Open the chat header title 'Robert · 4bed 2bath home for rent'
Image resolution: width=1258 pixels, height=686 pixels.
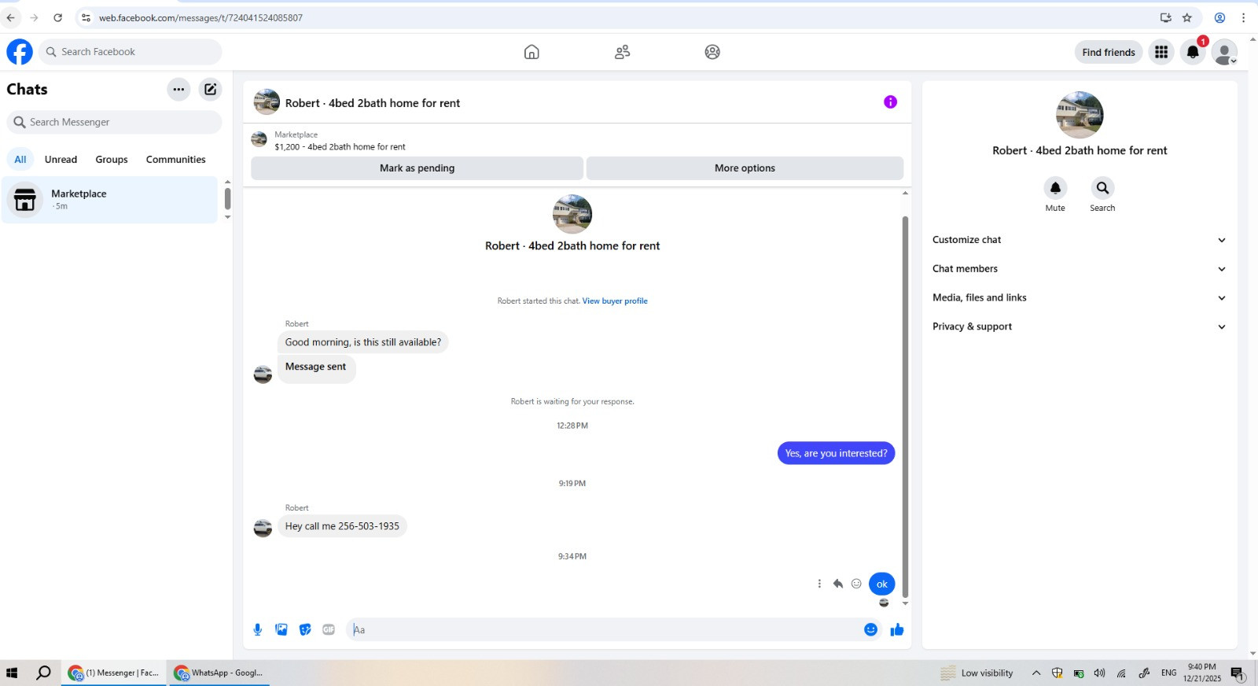click(372, 103)
